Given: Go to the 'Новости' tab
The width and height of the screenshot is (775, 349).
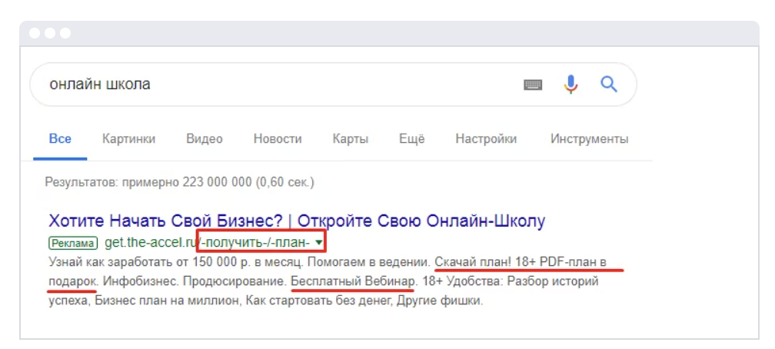Looking at the screenshot, I should pos(278,139).
